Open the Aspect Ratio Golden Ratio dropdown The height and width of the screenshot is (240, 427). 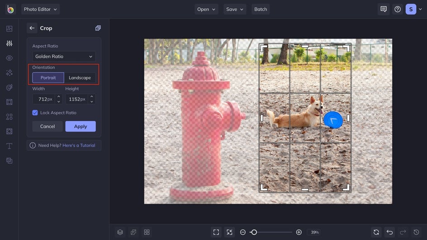tap(64, 56)
